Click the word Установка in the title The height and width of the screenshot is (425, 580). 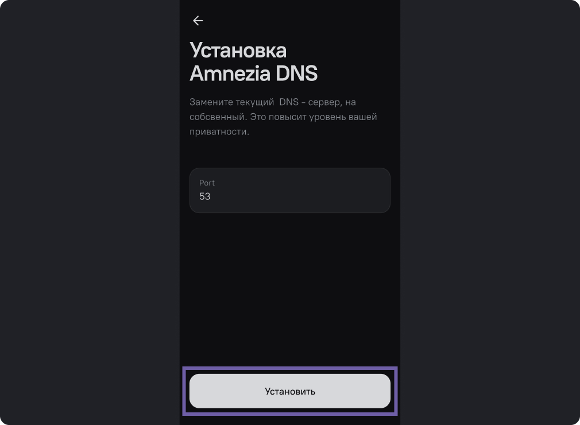[x=238, y=51]
